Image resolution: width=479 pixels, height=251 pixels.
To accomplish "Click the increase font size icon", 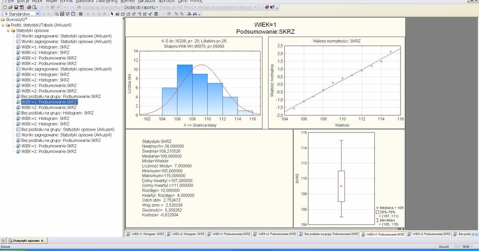I will (x=189, y=14).
